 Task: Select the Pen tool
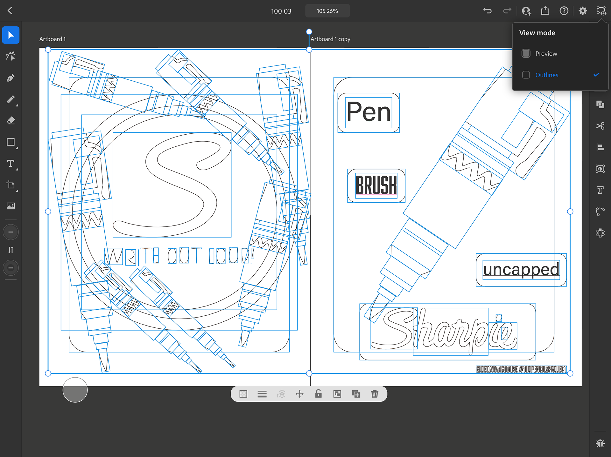point(11,78)
